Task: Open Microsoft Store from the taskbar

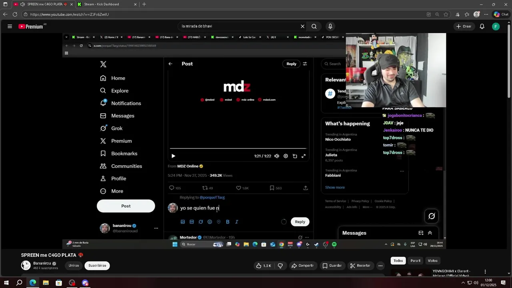Action: click(59, 283)
